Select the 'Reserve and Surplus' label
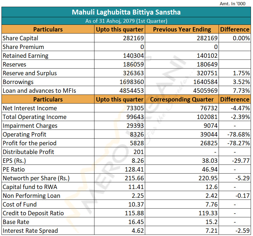This screenshot has width=253, height=236. pos(30,73)
